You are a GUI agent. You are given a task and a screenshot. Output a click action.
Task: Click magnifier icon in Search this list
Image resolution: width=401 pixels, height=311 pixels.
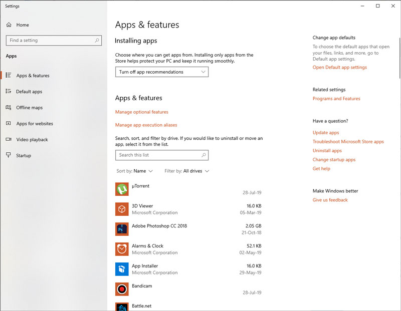pos(204,155)
